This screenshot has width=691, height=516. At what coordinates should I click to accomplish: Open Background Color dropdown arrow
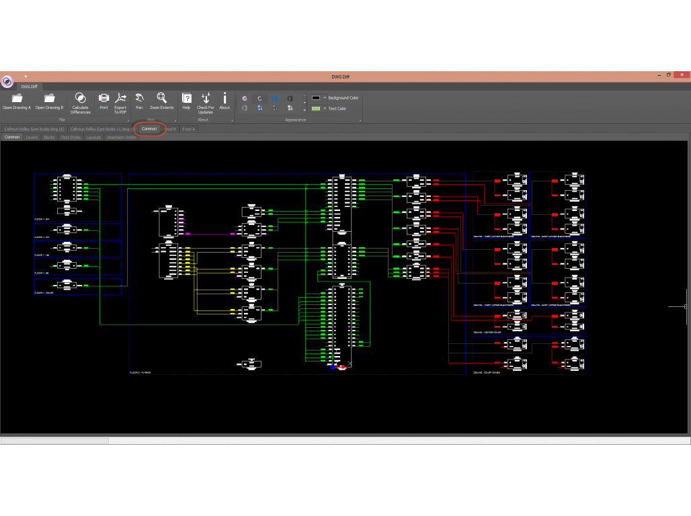pos(325,98)
